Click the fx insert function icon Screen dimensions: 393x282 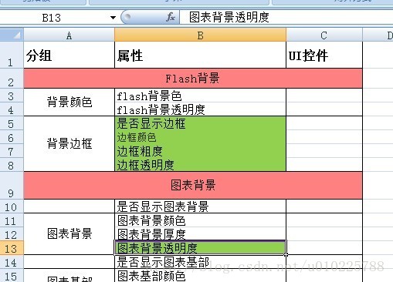[x=170, y=18]
